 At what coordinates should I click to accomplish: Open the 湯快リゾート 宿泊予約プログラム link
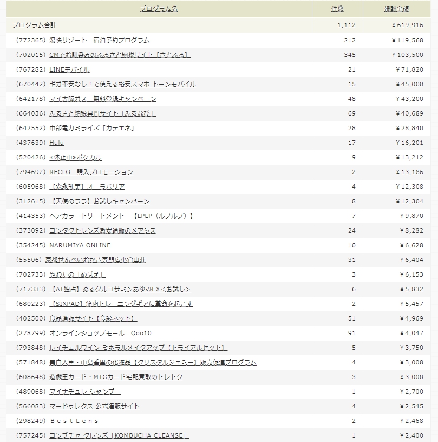click(100, 40)
